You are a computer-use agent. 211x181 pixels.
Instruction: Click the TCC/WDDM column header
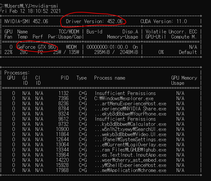(x=69, y=32)
